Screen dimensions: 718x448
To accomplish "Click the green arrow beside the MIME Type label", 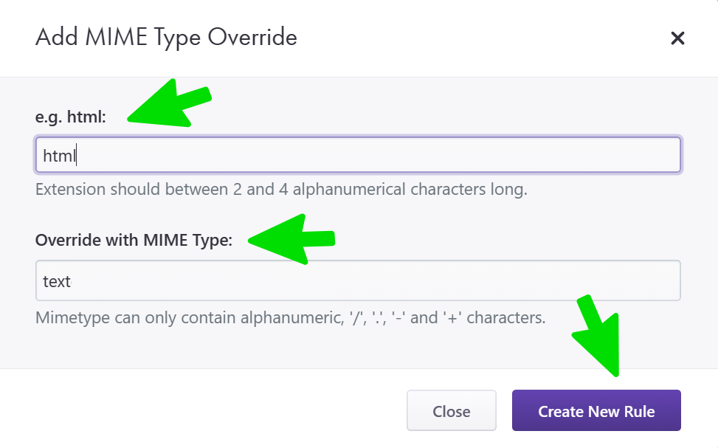I will [291, 238].
